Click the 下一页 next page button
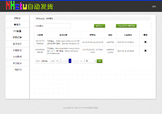The image size is (162, 114). [75, 61]
